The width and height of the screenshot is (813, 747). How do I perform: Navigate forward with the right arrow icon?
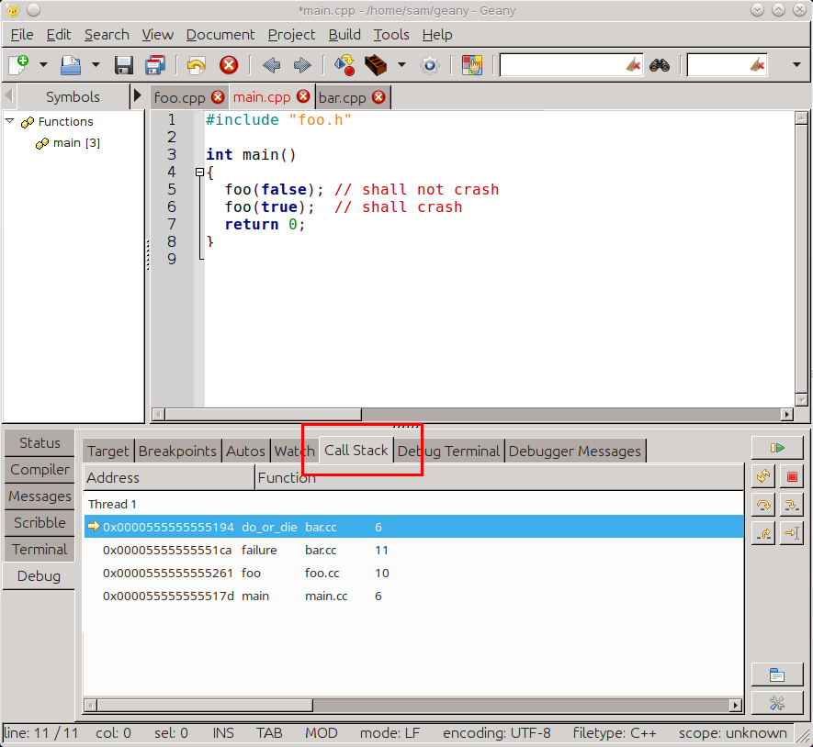[x=302, y=65]
